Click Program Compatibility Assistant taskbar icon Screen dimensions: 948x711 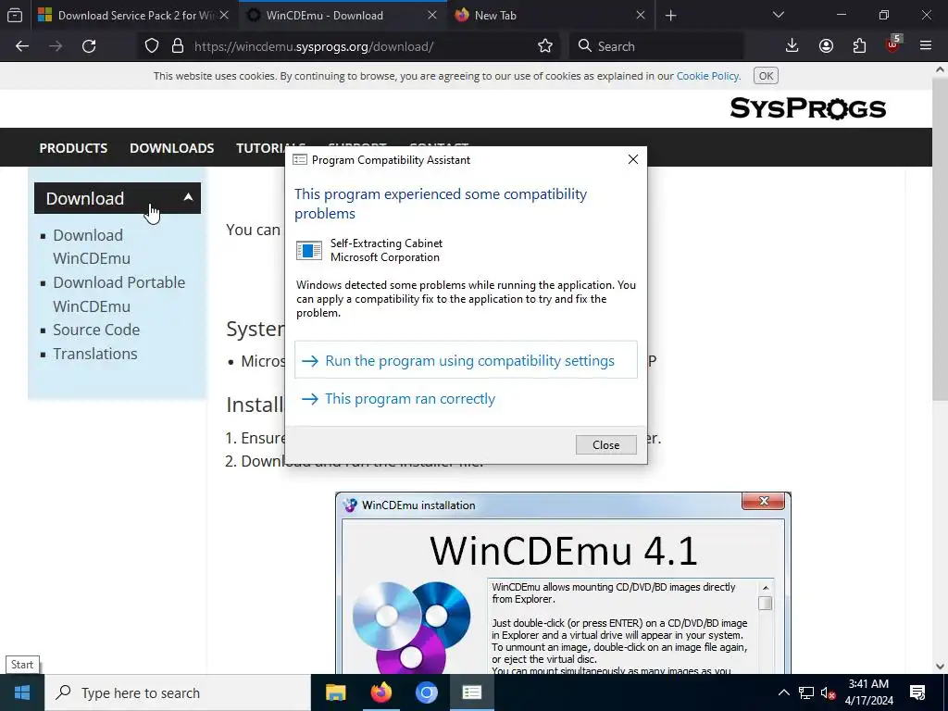pyautogui.click(x=471, y=692)
